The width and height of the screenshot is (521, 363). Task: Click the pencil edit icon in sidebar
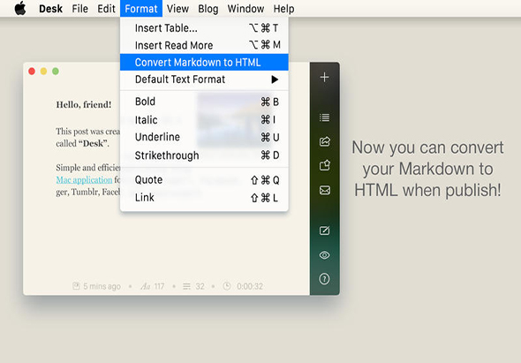(324, 231)
